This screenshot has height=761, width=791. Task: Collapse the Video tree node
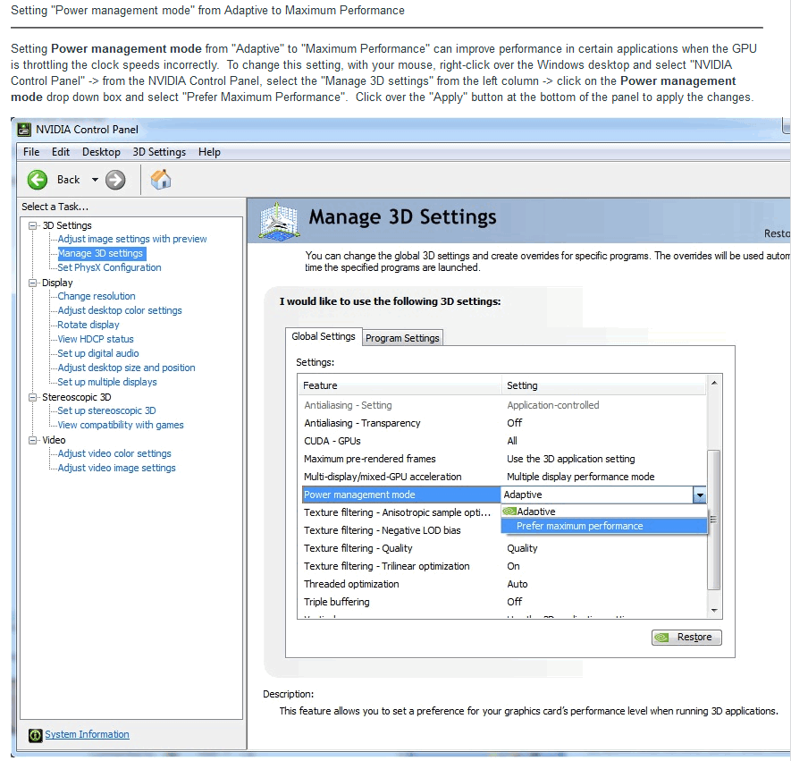[33, 441]
